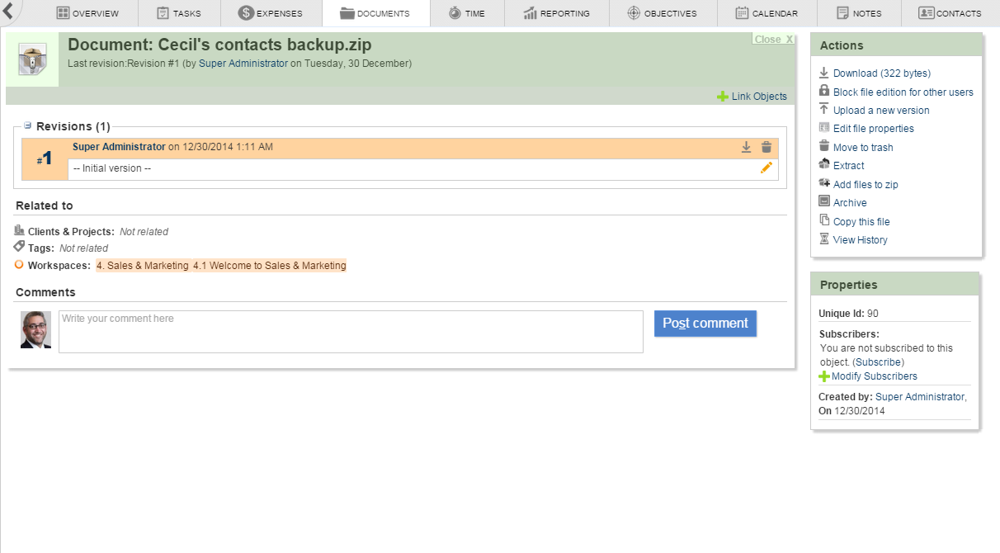This screenshot has height=553, width=1000.
Task: Click the lock icon for Block file edition
Action: click(x=824, y=92)
